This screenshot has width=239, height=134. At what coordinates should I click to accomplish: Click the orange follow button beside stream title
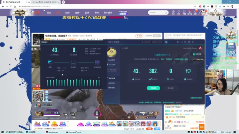139,35
